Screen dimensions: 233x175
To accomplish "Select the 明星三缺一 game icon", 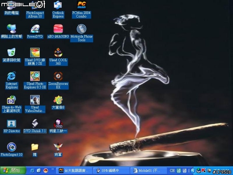I will (58, 126).
